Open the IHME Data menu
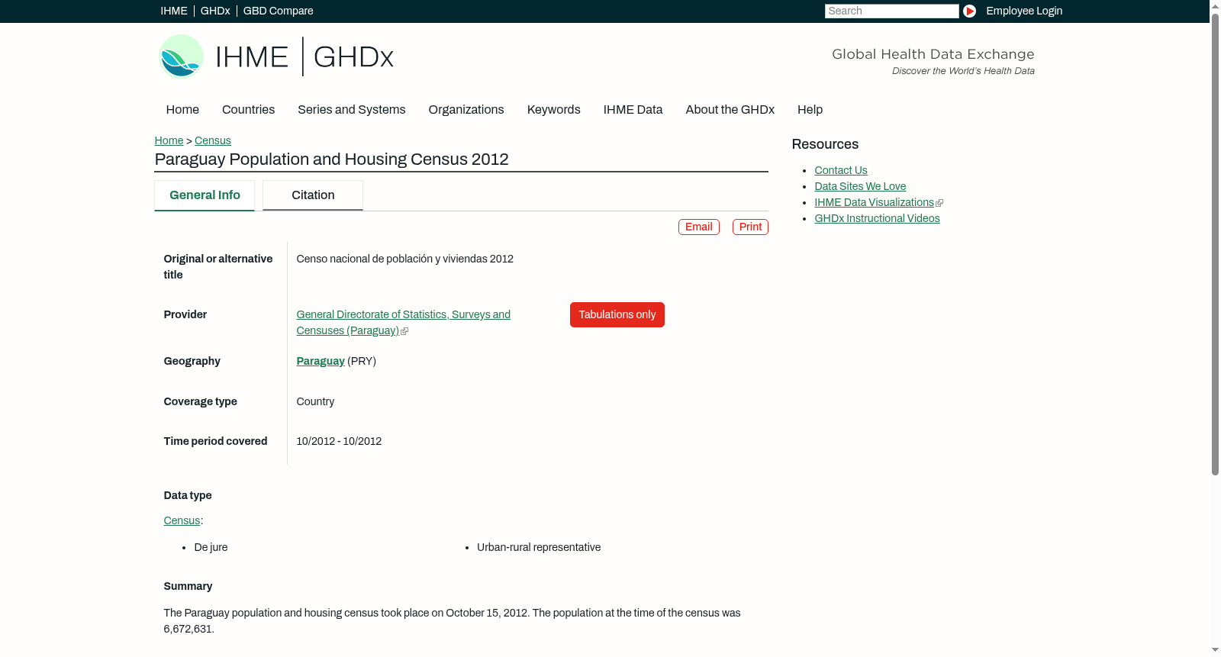Image resolution: width=1221 pixels, height=657 pixels. (x=633, y=110)
